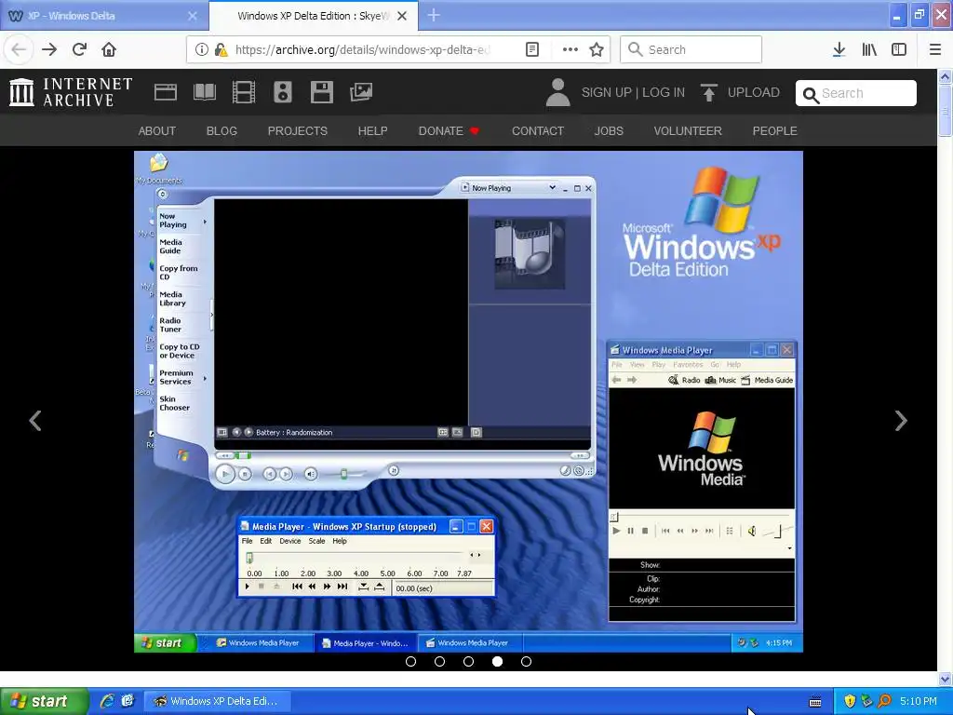The width and height of the screenshot is (953, 715).
Task: Show the previous carousel image
Action: 35,421
